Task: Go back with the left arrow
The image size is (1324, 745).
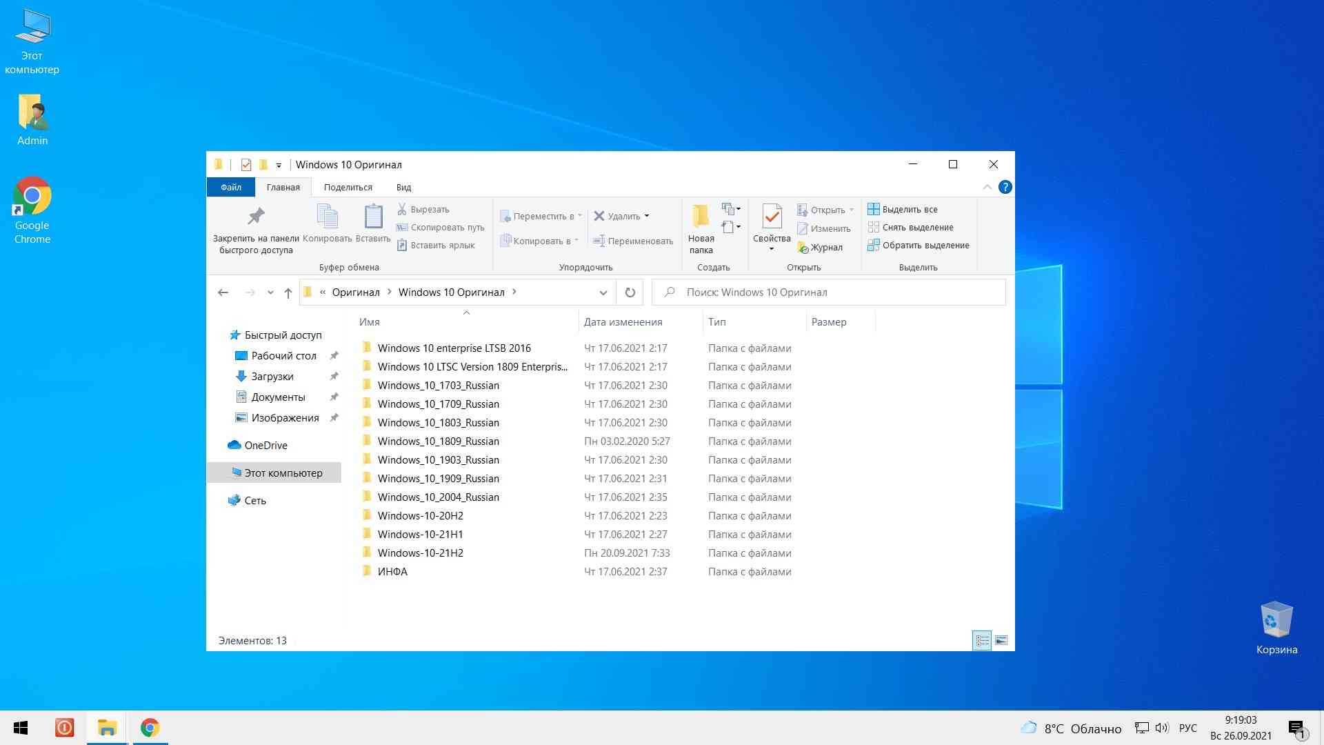Action: [x=223, y=292]
